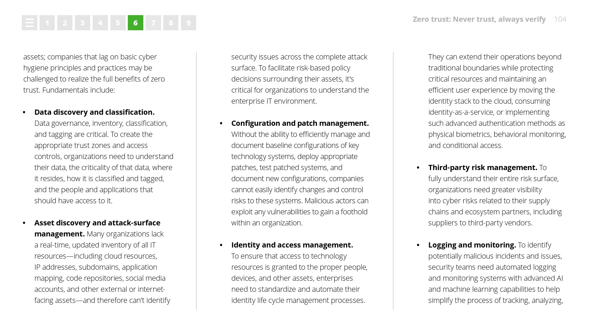Viewport: 591px width, 332px height.
Task: Jump to chapter 9
Action: click(x=188, y=23)
